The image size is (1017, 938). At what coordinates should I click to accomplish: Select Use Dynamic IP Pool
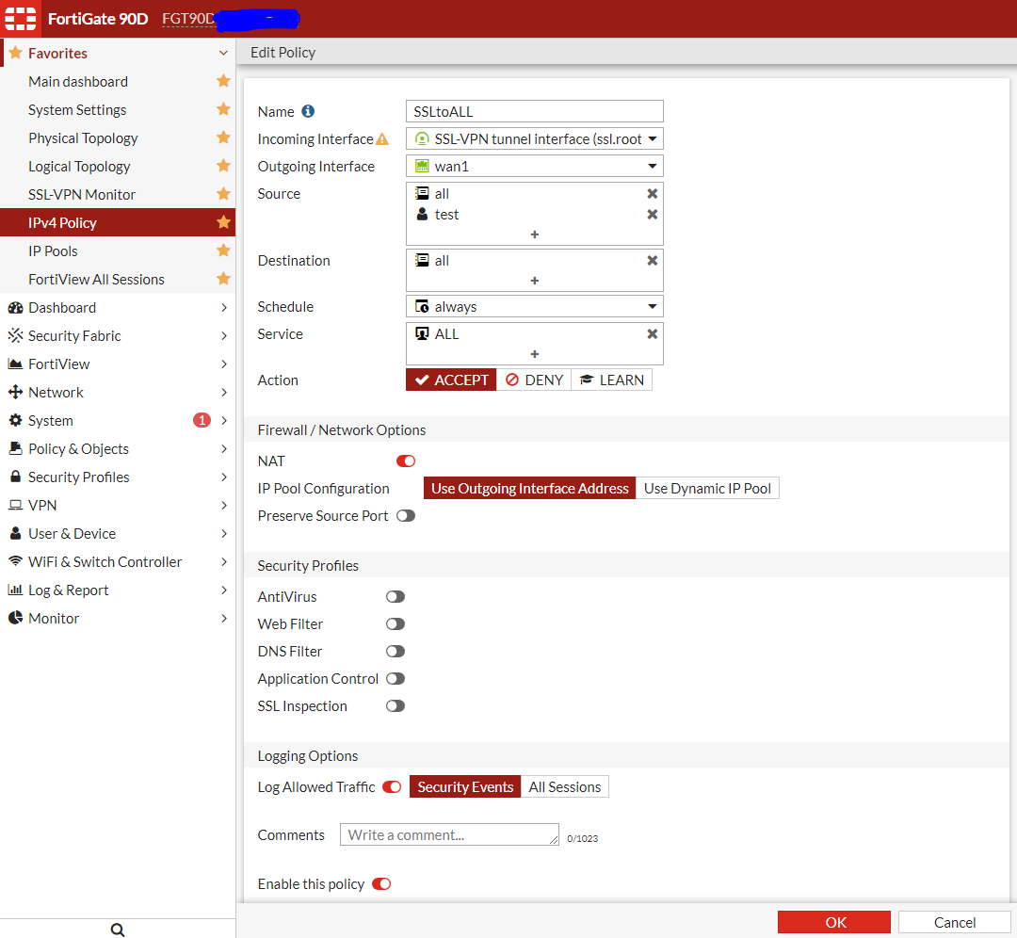[x=707, y=489]
